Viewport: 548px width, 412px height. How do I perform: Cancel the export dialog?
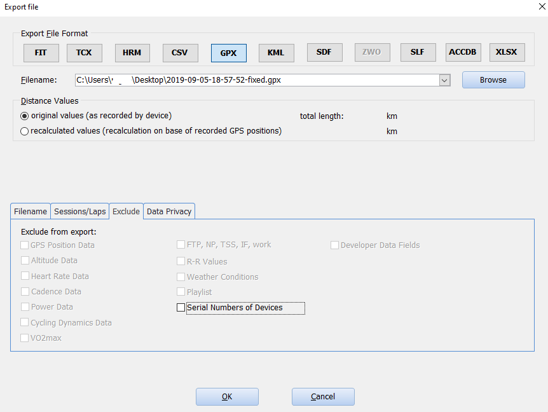point(323,397)
